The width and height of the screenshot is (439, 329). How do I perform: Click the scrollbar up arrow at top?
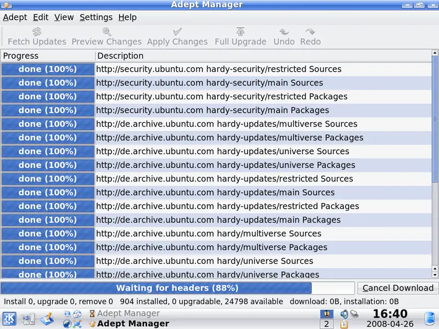435,53
